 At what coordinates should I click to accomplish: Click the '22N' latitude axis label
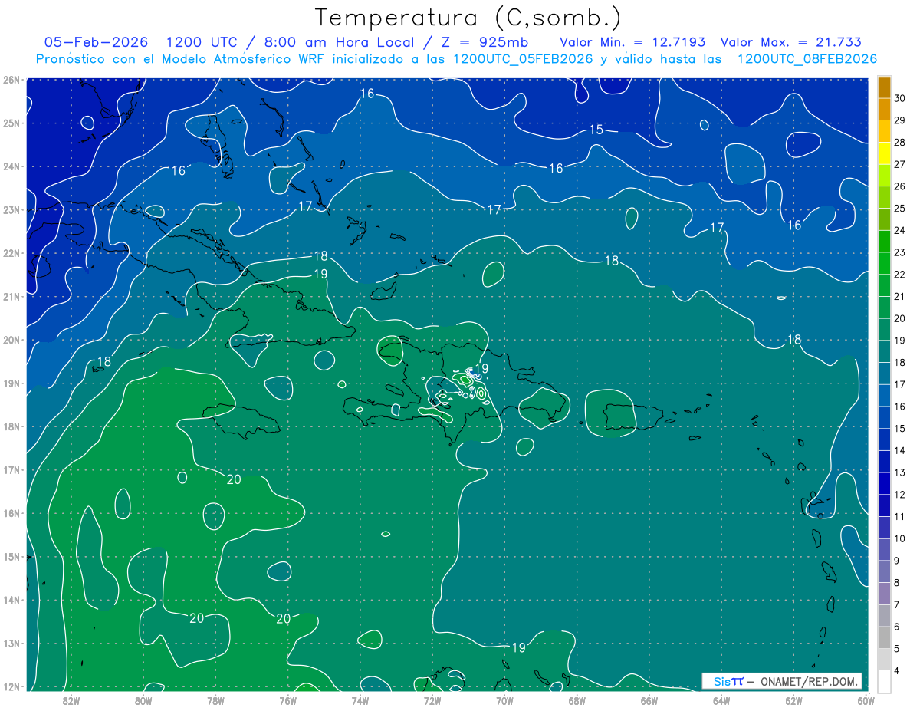pos(11,253)
